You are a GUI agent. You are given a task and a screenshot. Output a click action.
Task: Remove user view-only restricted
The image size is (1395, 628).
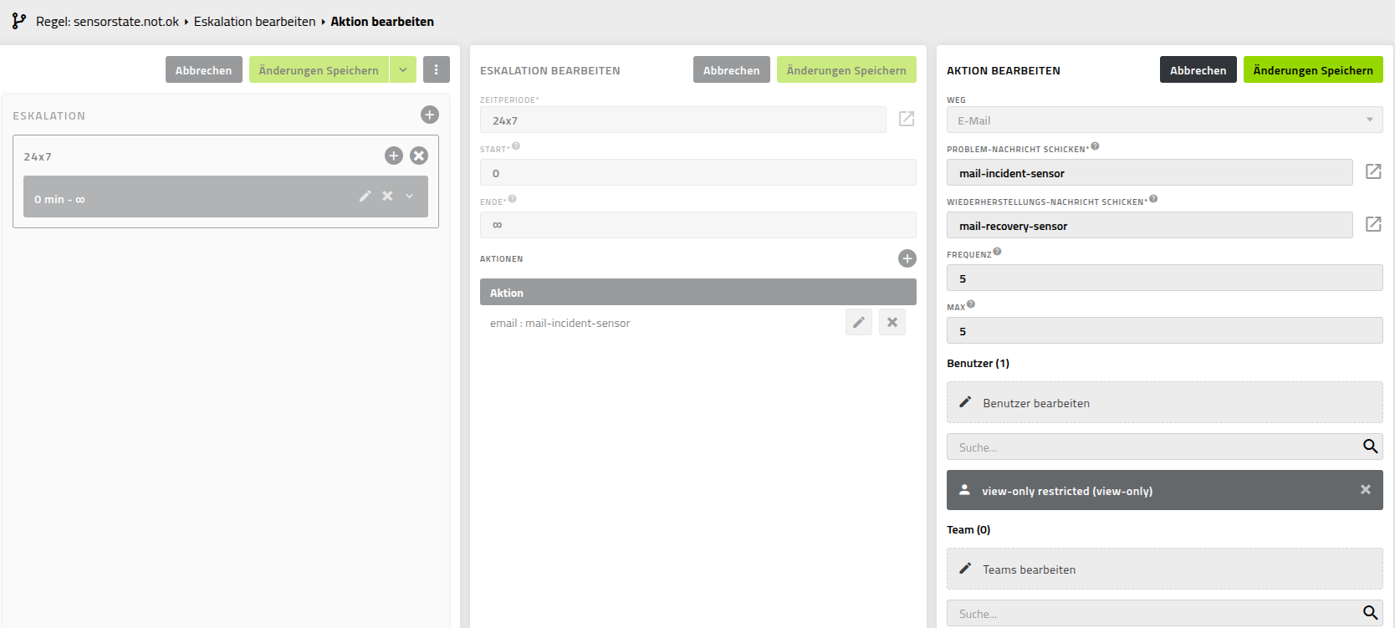click(1365, 490)
